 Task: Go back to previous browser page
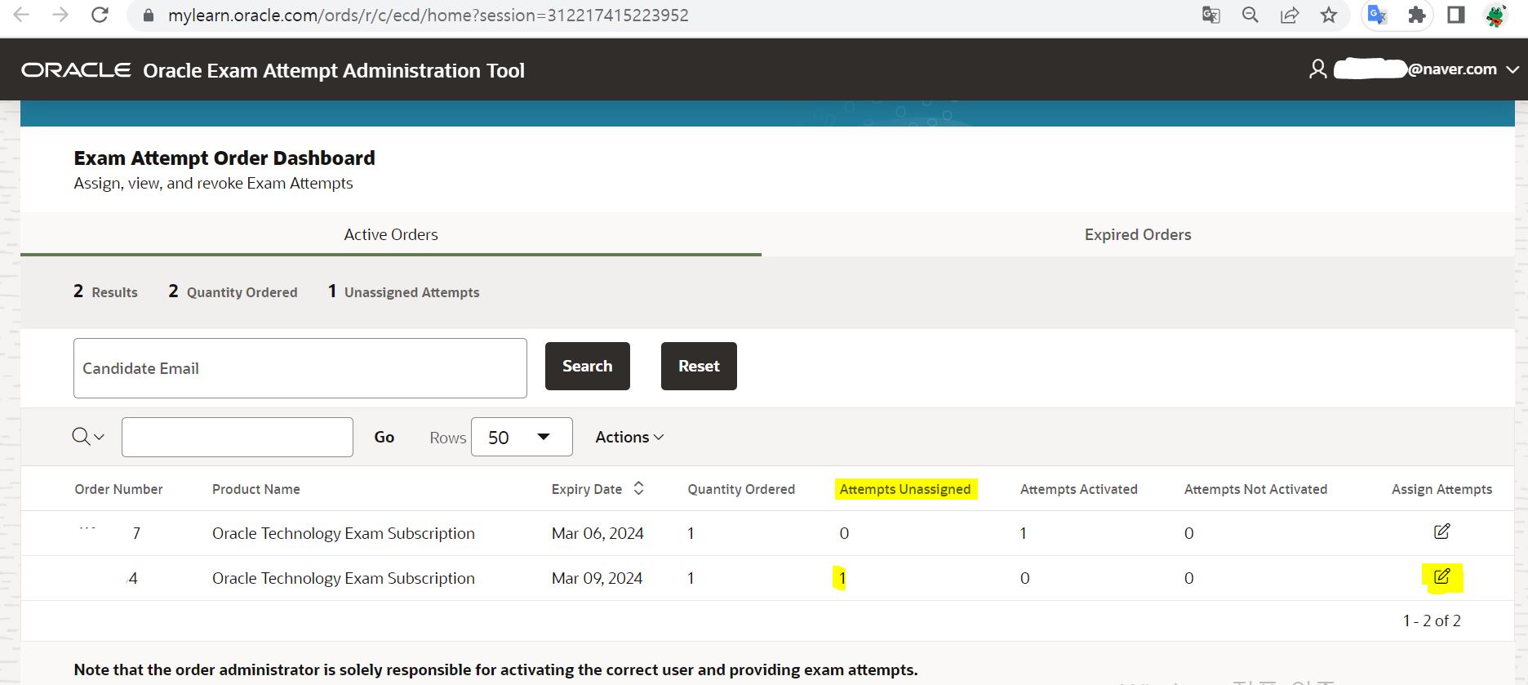(22, 15)
